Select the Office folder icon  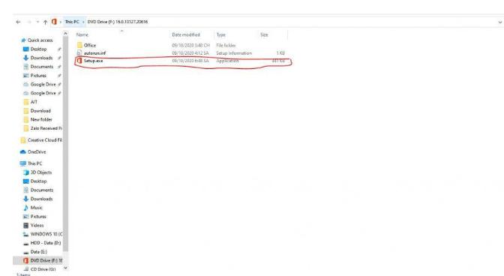click(x=79, y=45)
